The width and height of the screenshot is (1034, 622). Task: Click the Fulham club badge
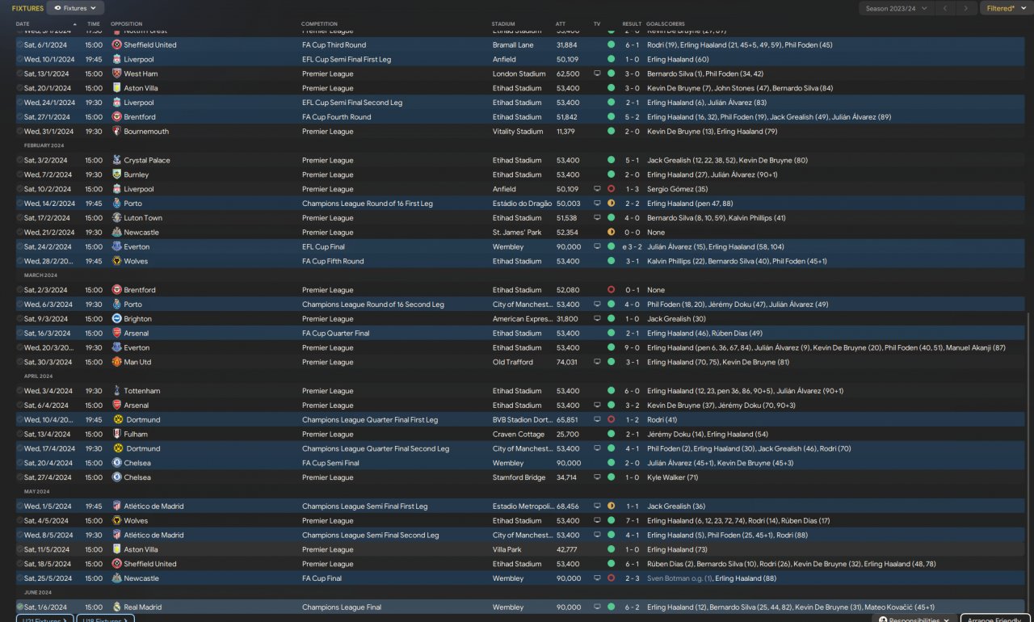point(117,435)
